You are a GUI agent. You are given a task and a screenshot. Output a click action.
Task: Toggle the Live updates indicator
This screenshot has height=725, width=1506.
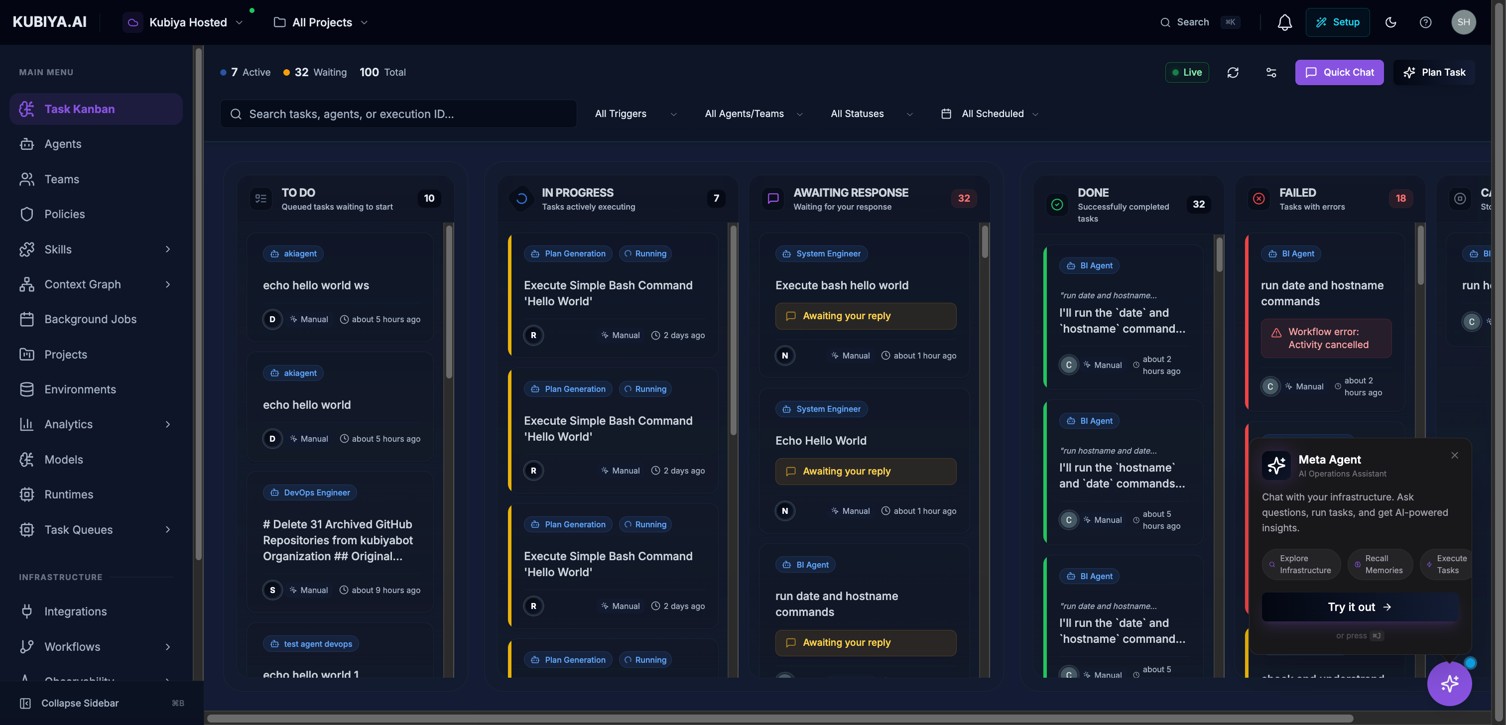tap(1186, 73)
